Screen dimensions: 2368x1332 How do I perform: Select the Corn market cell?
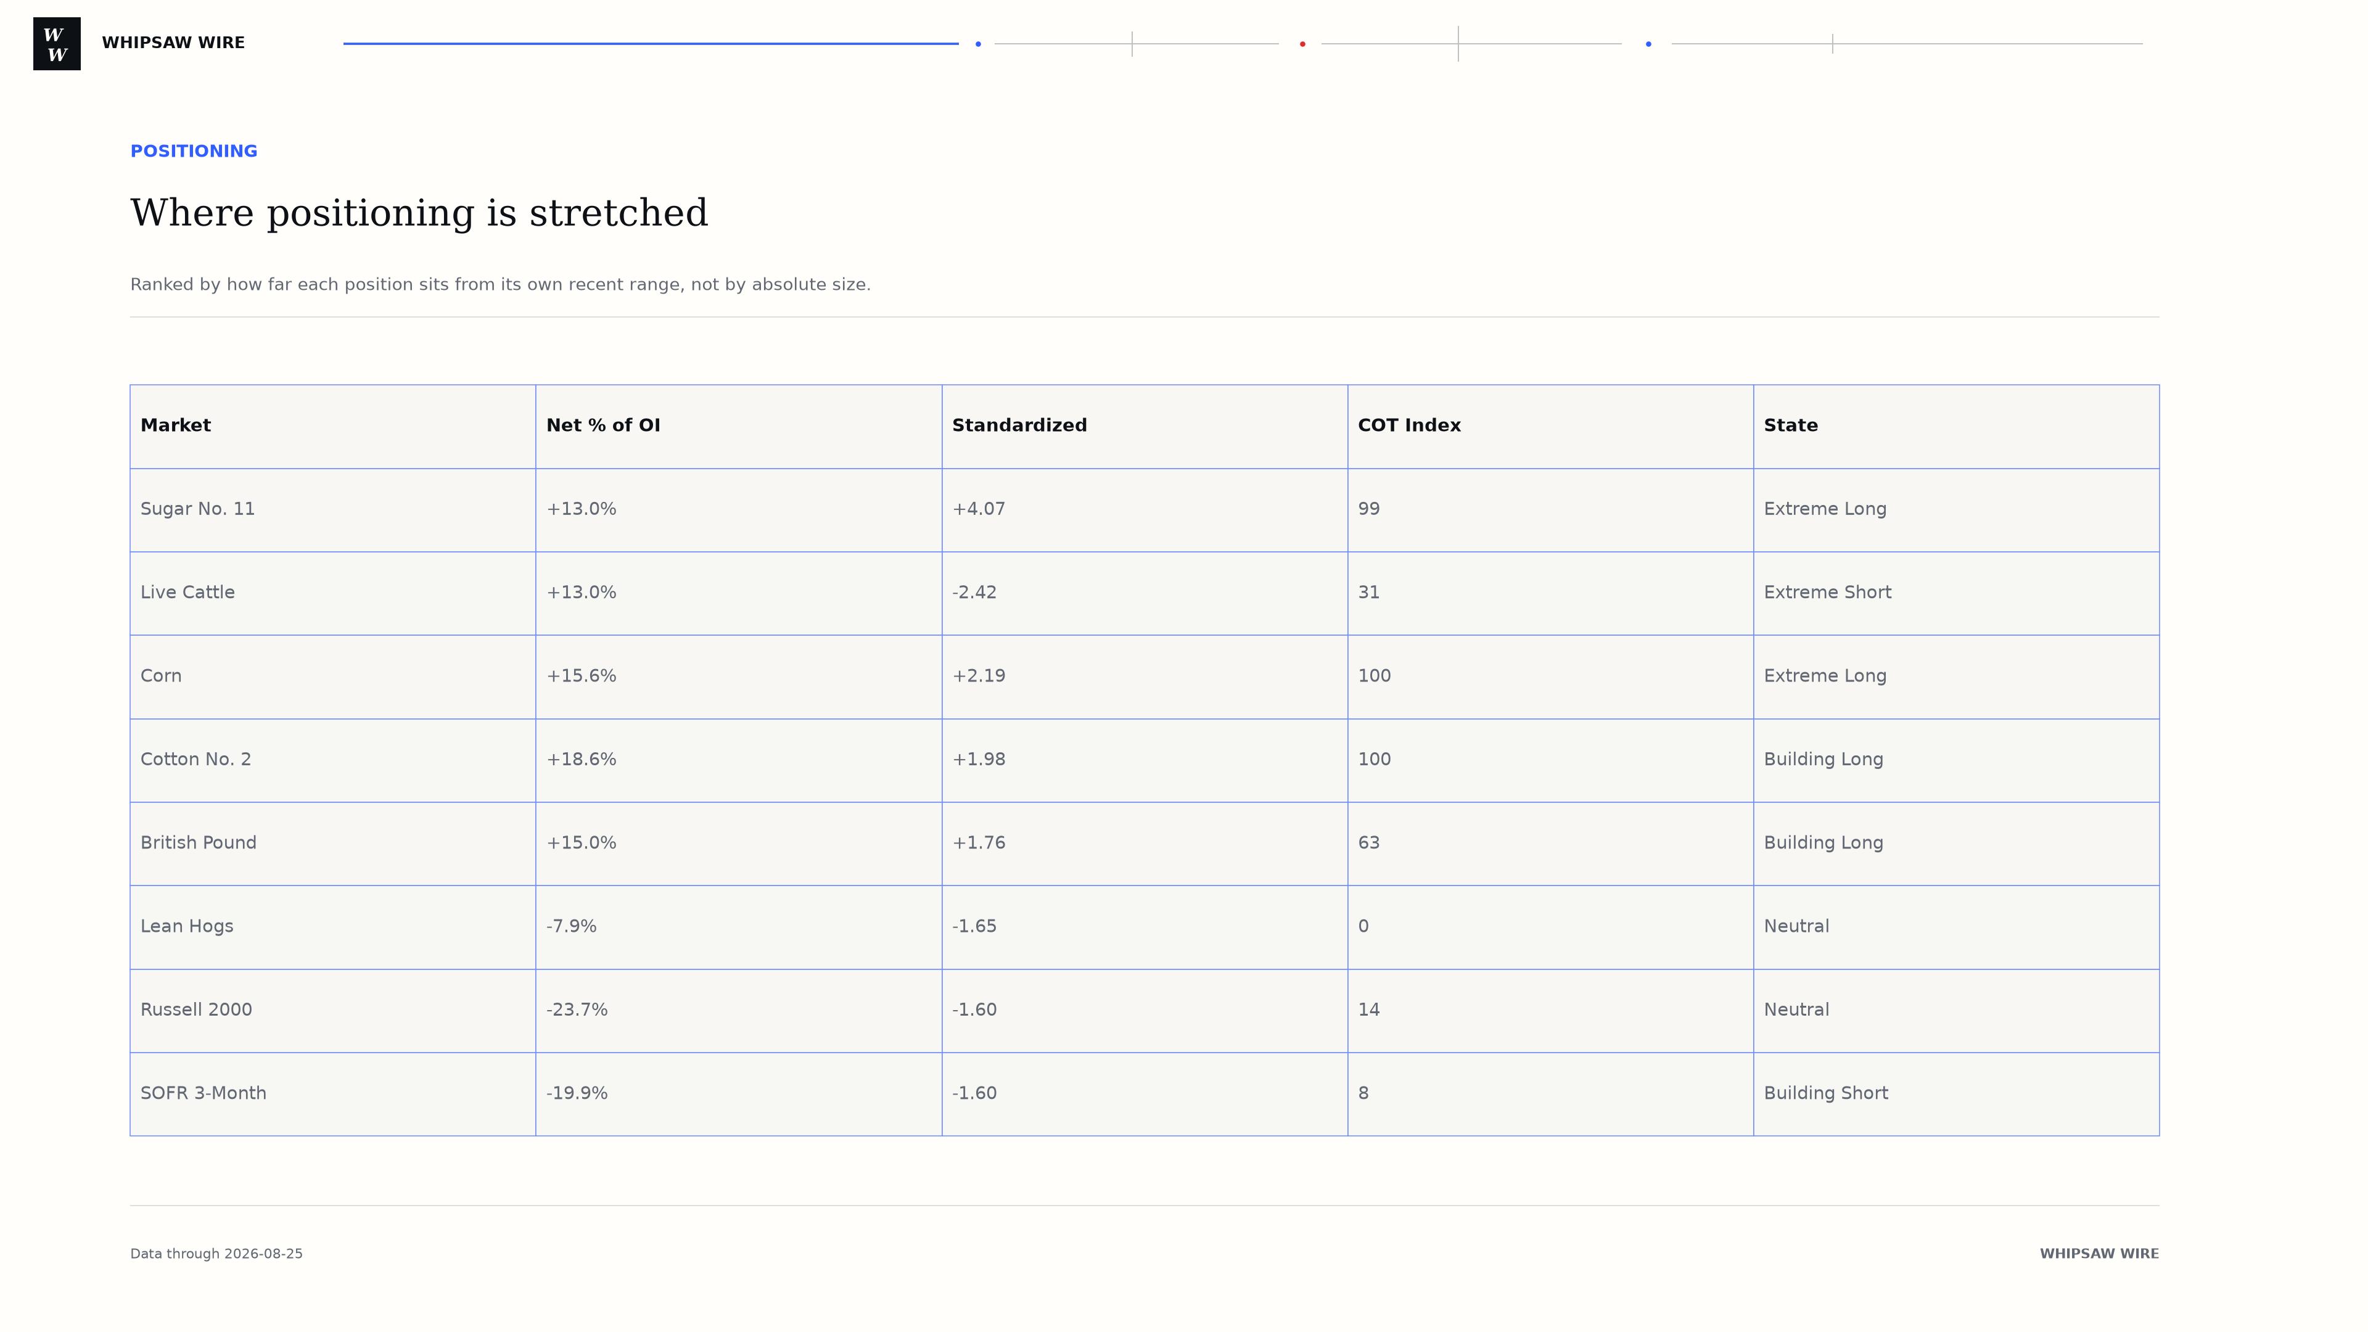(x=333, y=678)
